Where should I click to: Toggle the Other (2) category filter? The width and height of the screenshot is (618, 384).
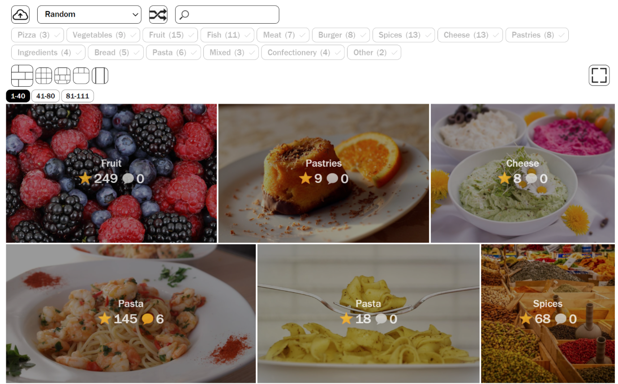(374, 52)
